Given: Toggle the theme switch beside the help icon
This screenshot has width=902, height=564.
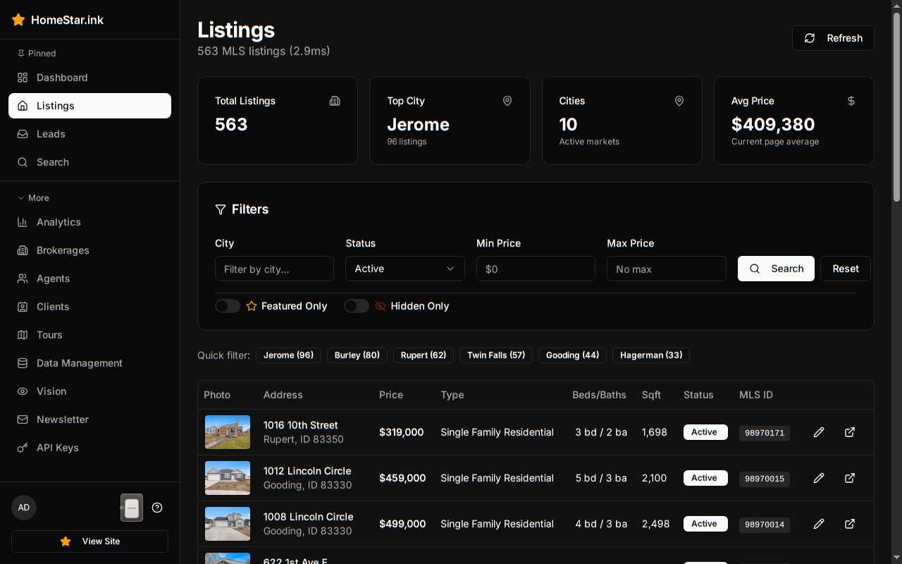Looking at the screenshot, I should tap(132, 508).
